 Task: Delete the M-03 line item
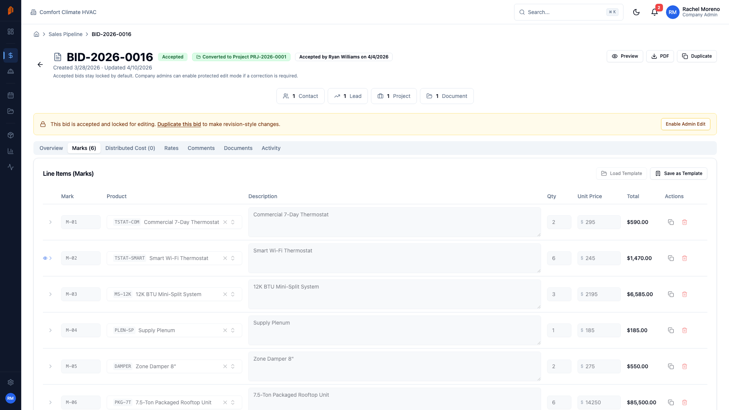[x=685, y=294]
